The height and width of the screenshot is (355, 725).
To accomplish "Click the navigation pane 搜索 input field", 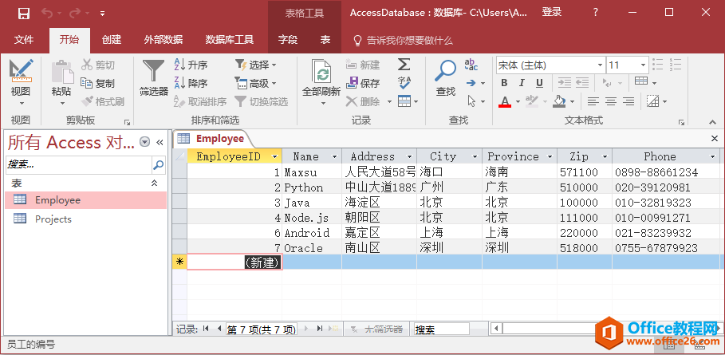I will [x=79, y=164].
